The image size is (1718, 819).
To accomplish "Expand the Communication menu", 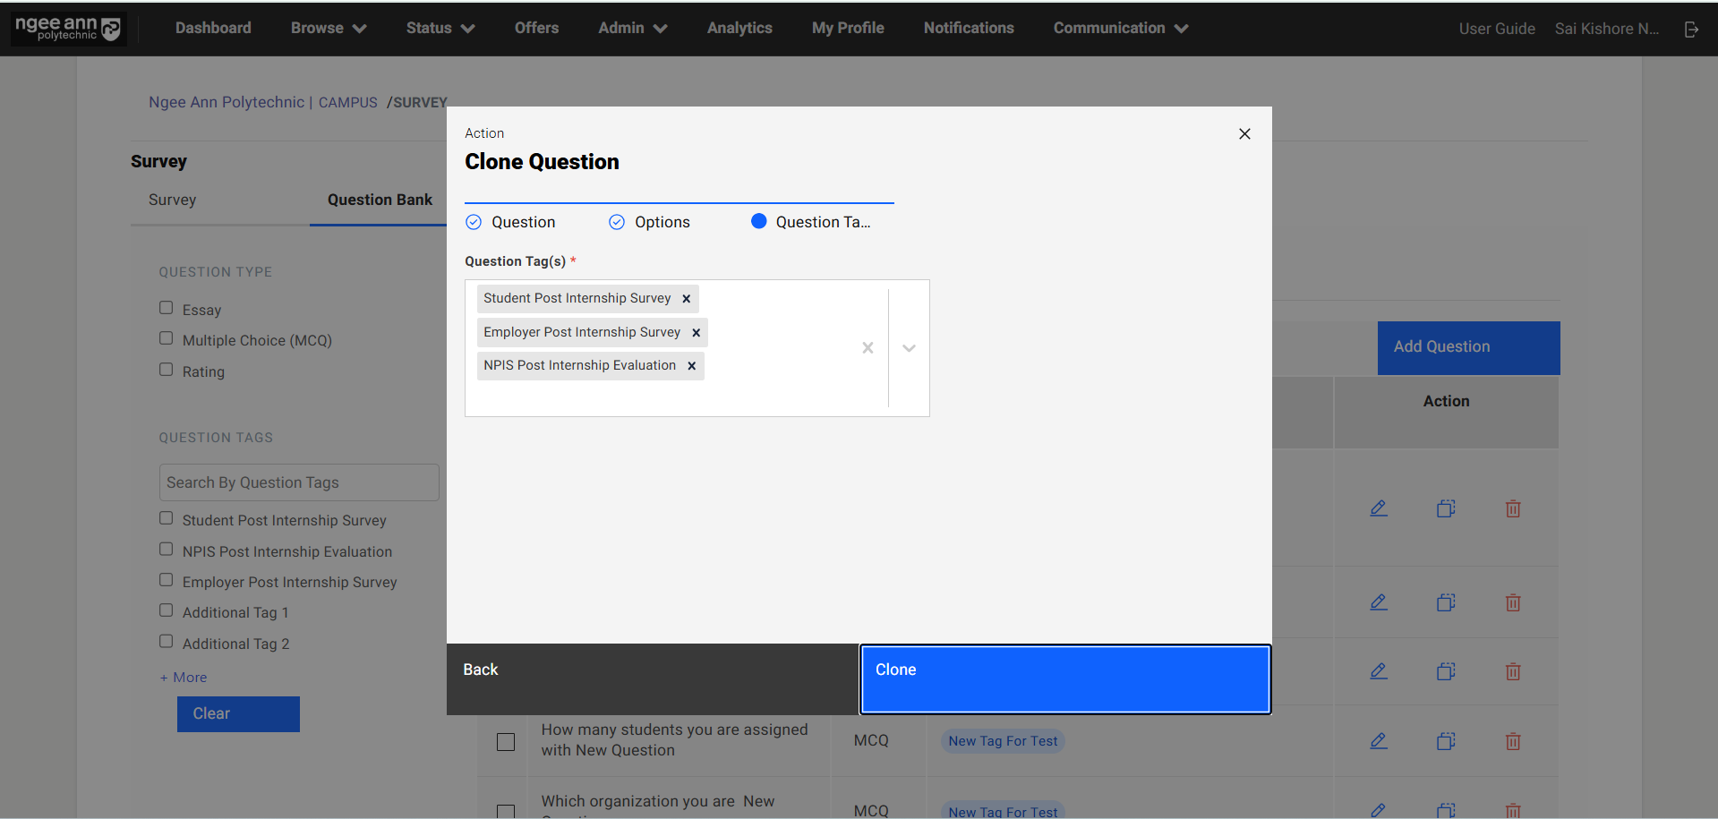I will (x=1120, y=29).
